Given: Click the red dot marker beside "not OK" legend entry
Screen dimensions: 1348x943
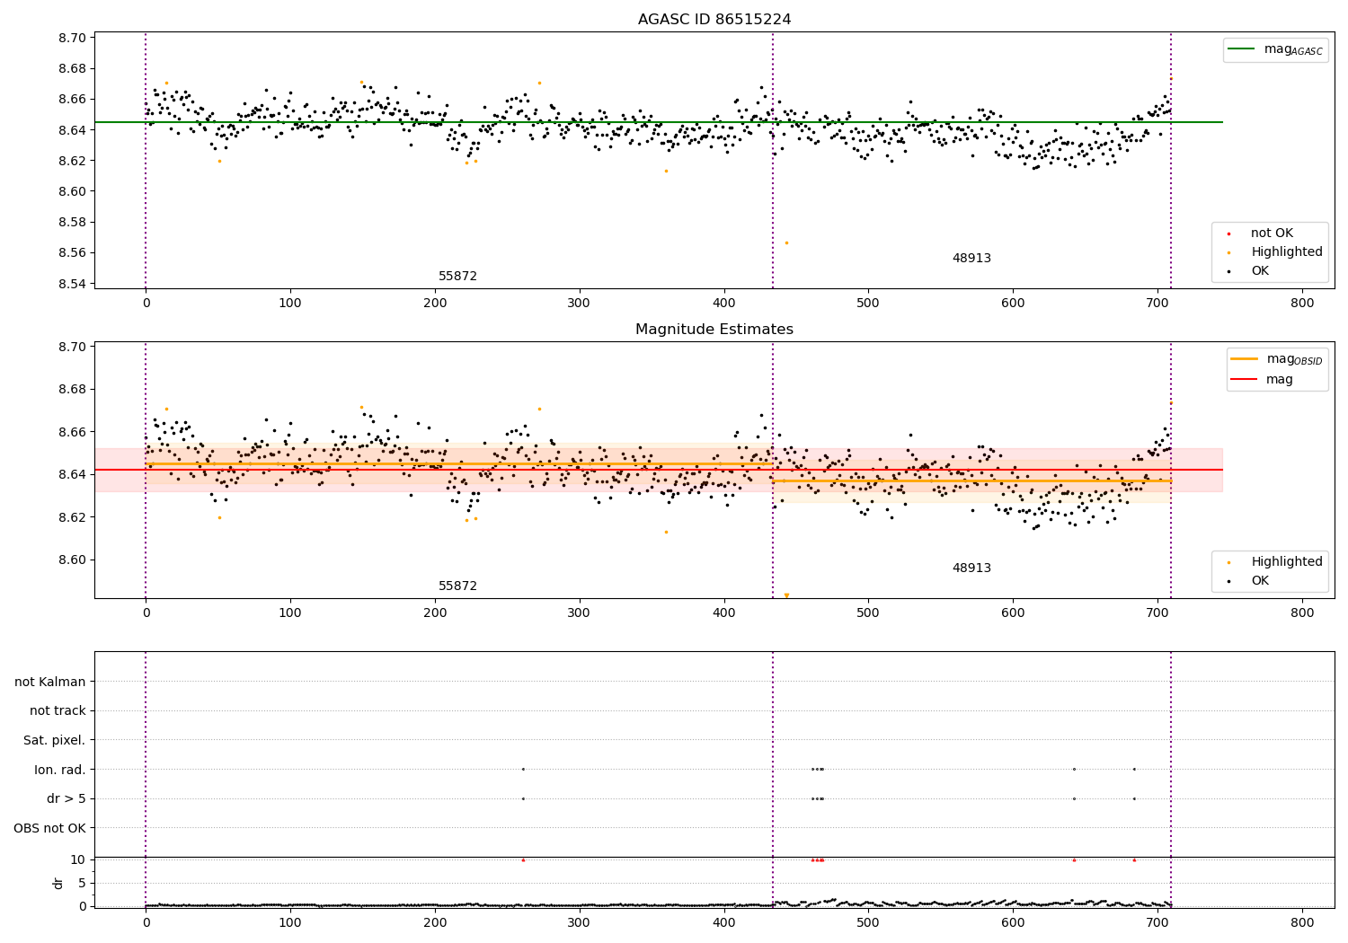Looking at the screenshot, I should [1228, 234].
